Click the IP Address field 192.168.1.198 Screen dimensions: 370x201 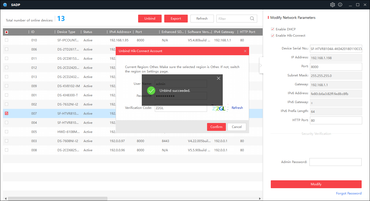tap(336, 58)
